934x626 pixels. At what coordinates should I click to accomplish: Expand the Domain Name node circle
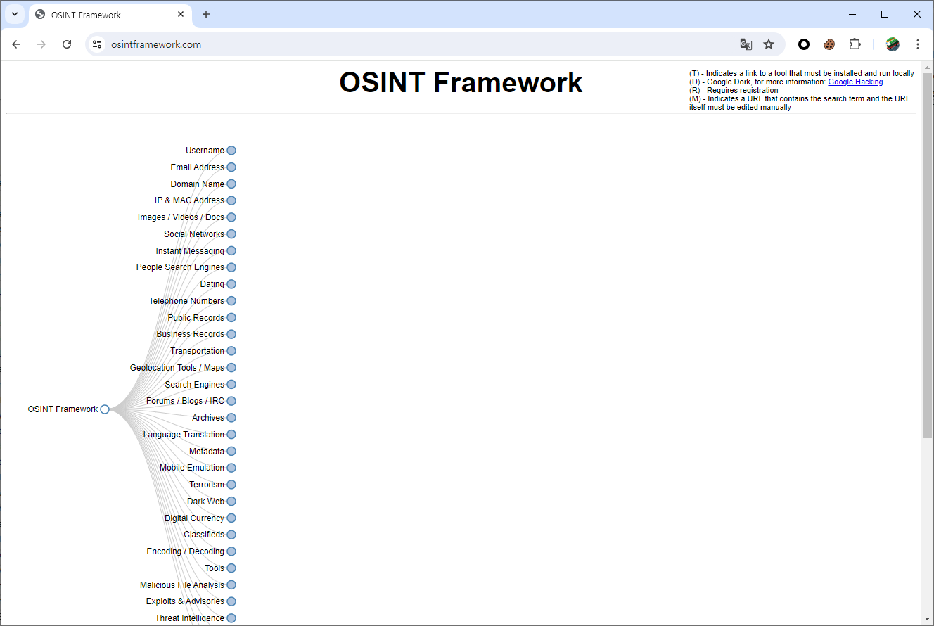(231, 184)
